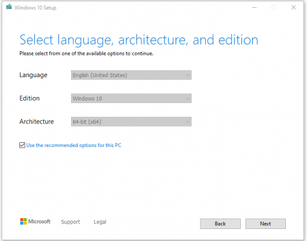
Task: Click the recommended options for this PC label
Action: (x=73, y=145)
